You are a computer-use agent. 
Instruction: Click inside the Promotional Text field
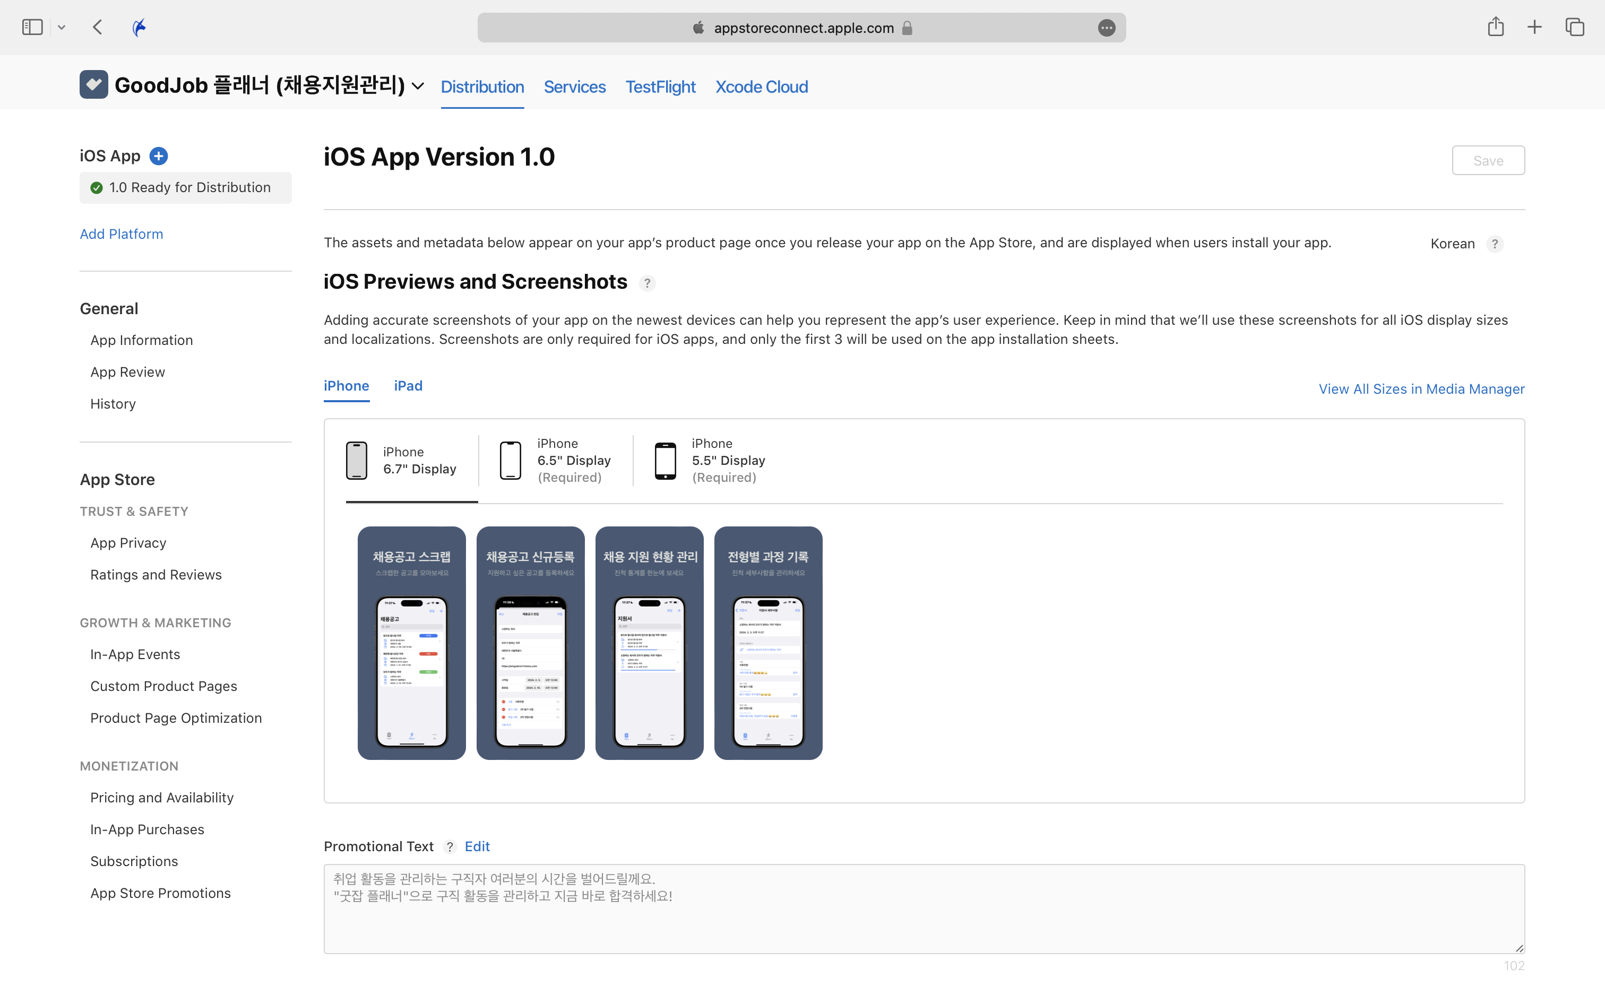pyautogui.click(x=923, y=909)
